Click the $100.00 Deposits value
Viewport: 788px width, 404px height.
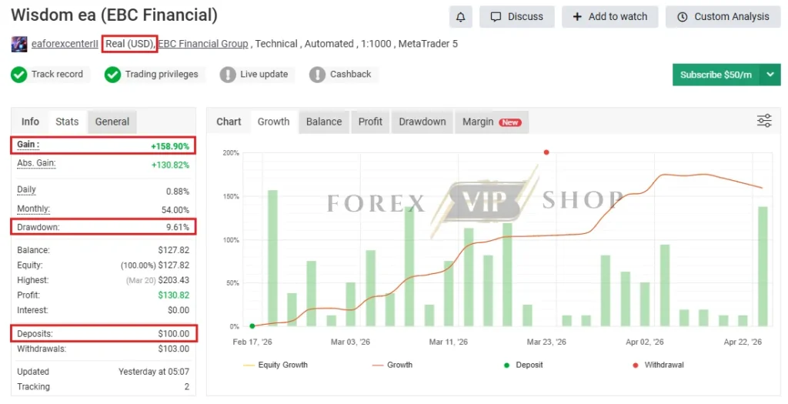coord(174,334)
